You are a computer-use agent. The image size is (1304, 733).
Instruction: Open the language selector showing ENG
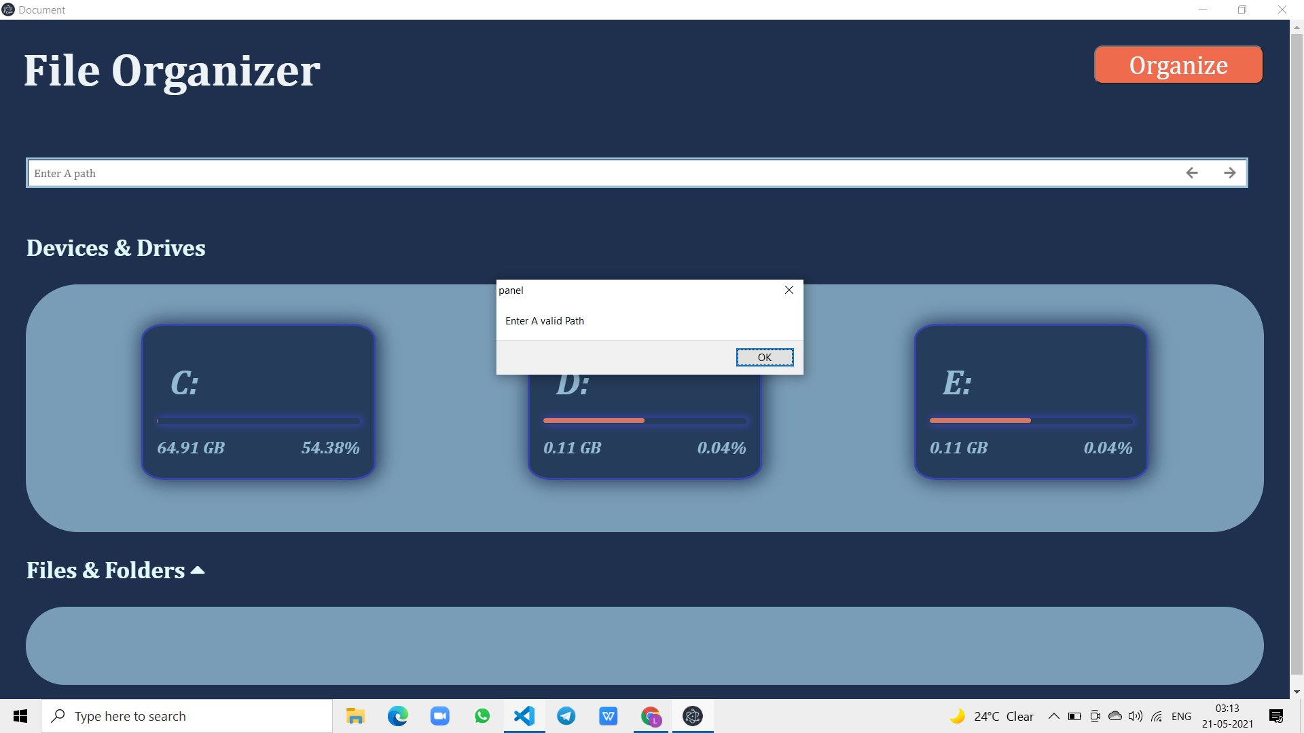(1182, 716)
